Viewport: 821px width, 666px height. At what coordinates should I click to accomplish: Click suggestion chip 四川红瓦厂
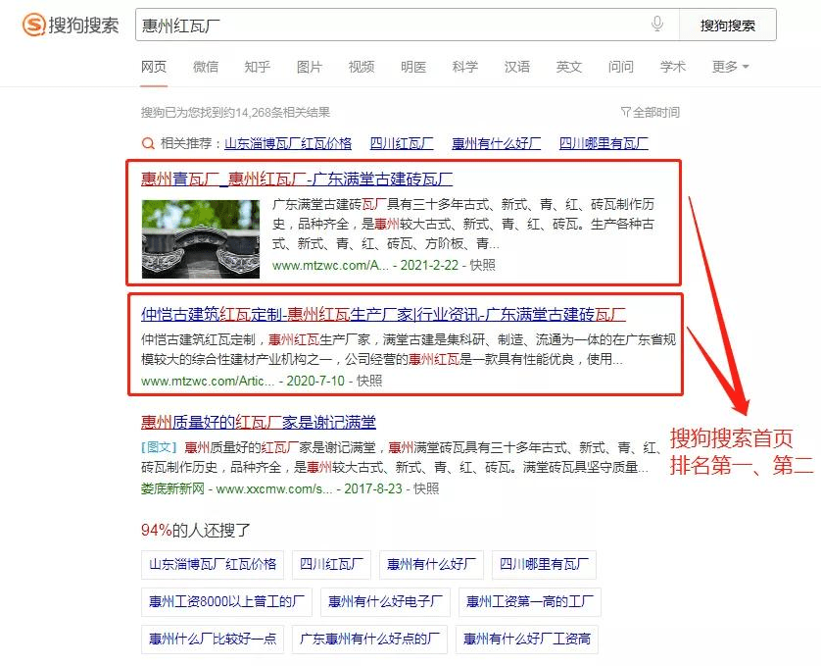331,564
